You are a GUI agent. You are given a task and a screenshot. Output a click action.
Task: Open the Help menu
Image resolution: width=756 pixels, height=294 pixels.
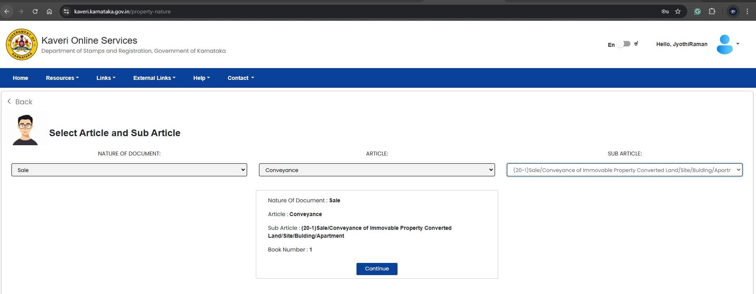(x=201, y=78)
